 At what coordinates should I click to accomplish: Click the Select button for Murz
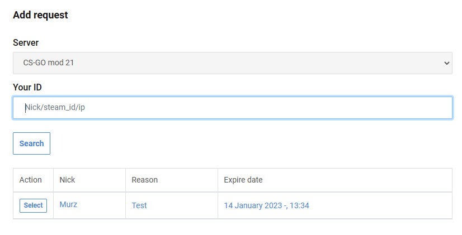point(34,205)
